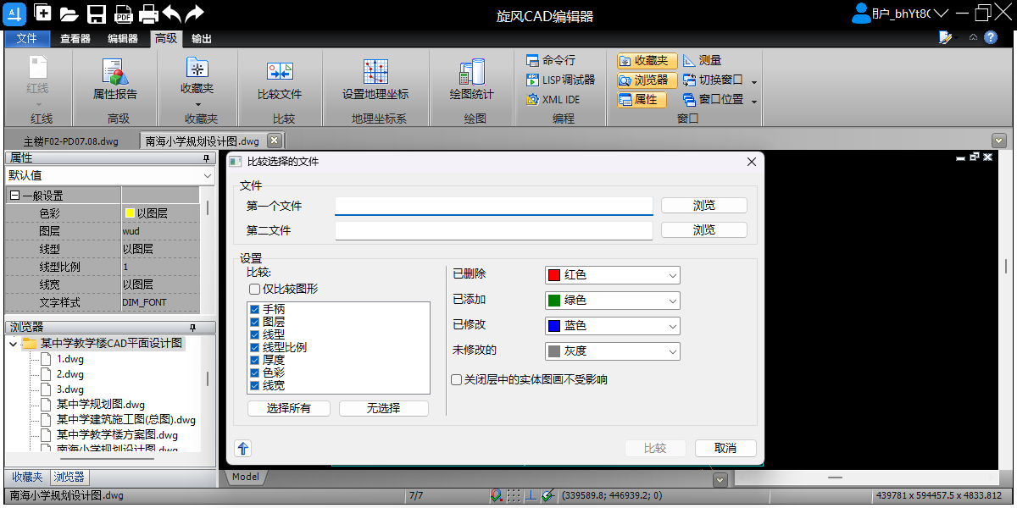Uncheck the 手柄 checkbox
The height and width of the screenshot is (508, 1017).
pyautogui.click(x=254, y=310)
